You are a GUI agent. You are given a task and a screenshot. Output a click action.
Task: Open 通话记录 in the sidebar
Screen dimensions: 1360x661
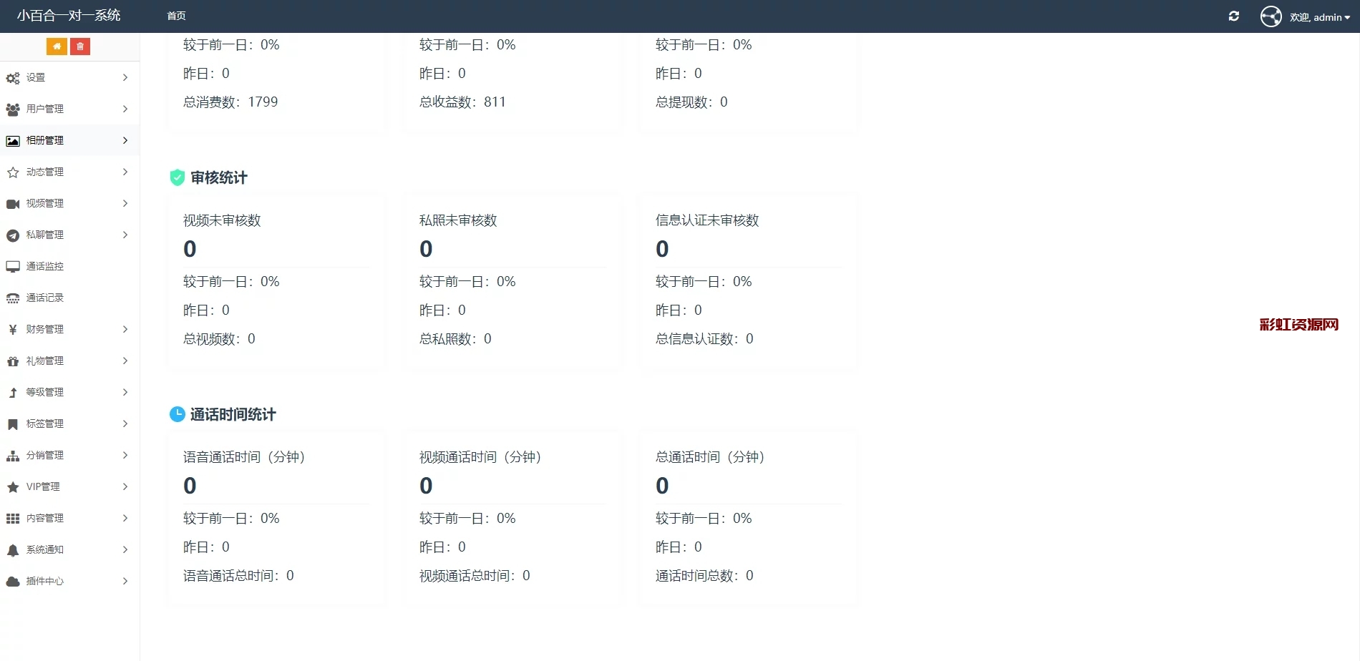(x=44, y=298)
